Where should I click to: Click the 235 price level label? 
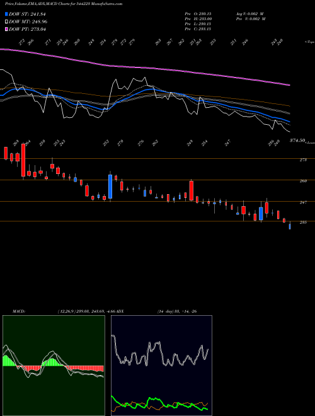tap(303, 222)
